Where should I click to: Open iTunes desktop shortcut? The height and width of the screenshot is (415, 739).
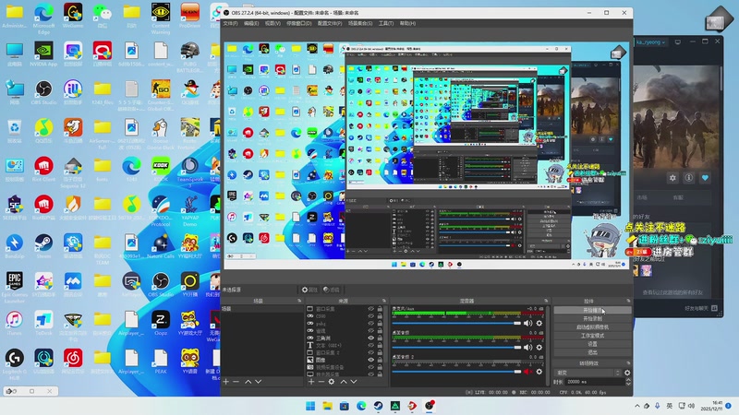[x=15, y=322]
